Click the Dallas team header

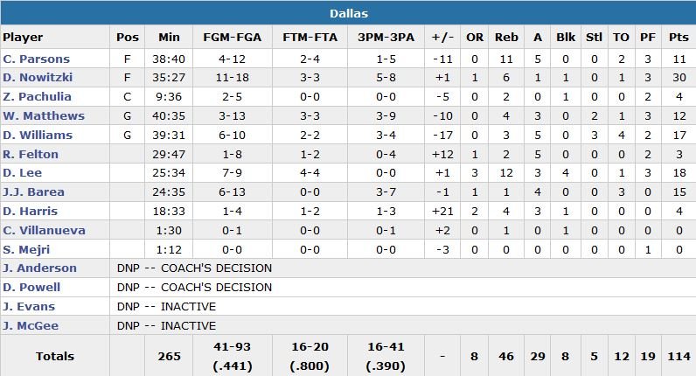(x=348, y=13)
